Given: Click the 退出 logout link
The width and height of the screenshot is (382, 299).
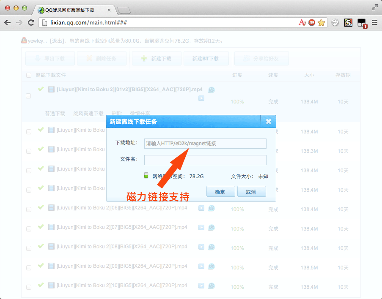Looking at the screenshot, I should tap(58, 41).
